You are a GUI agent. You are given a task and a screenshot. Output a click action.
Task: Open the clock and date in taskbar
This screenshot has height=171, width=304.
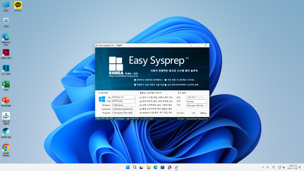click(292, 167)
